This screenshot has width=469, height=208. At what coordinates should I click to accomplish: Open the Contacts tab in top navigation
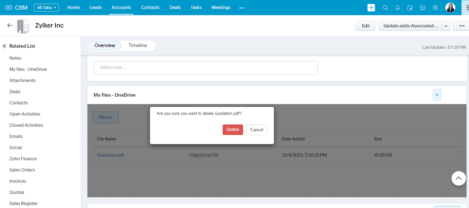(x=150, y=8)
